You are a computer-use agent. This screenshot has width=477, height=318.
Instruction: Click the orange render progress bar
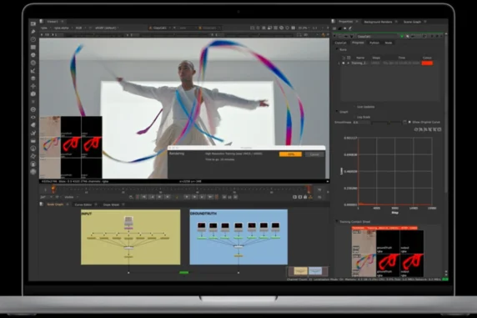click(290, 154)
